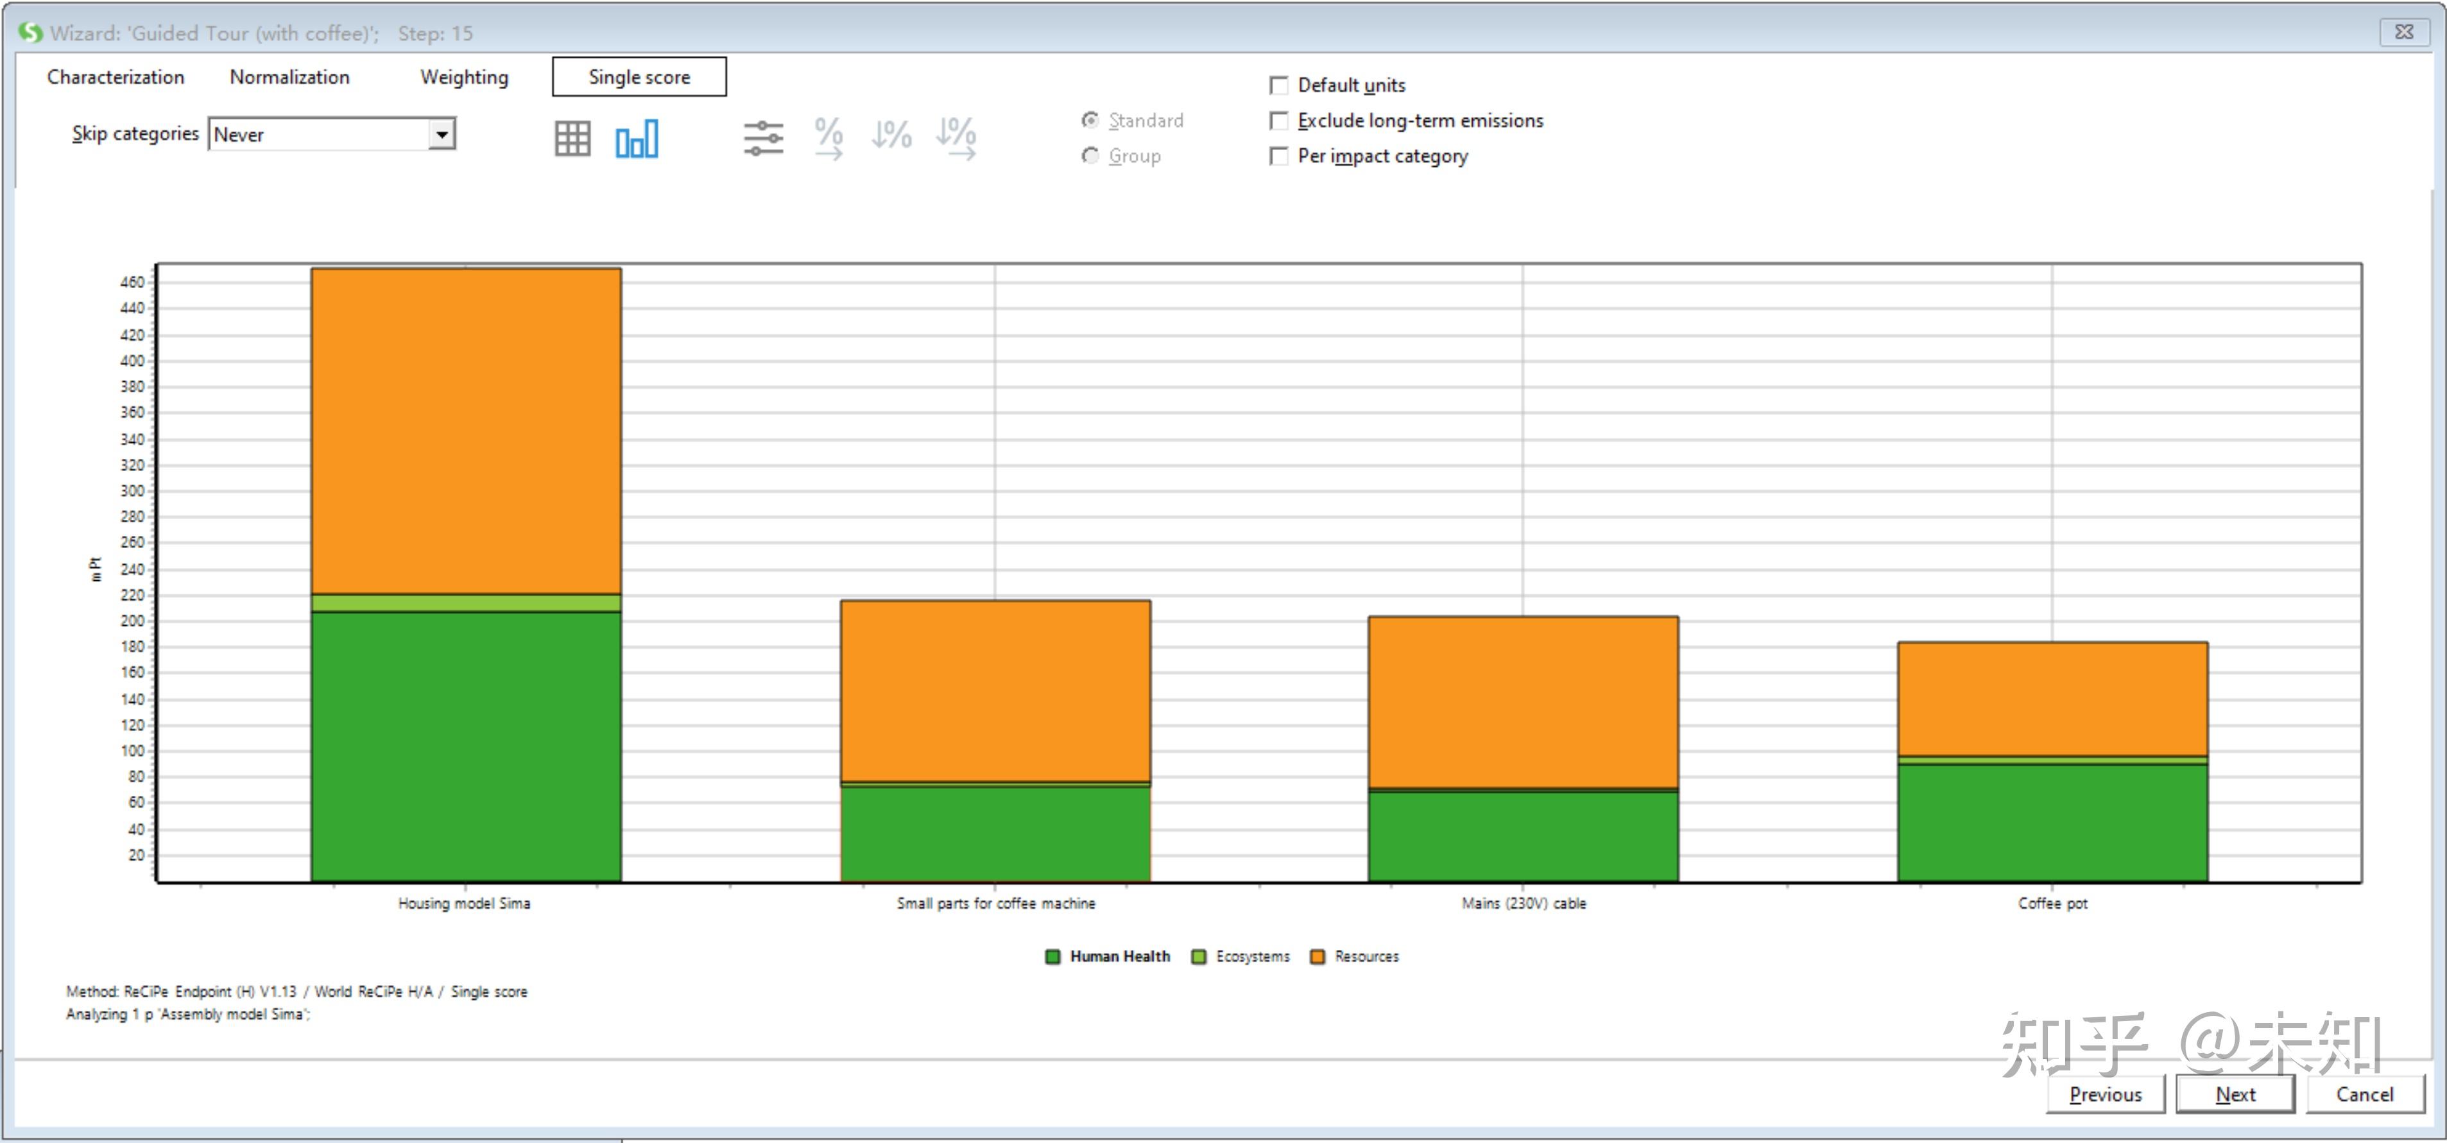This screenshot has height=1143, width=2447.
Task: Select the bar chart view icon
Action: pyautogui.click(x=637, y=139)
